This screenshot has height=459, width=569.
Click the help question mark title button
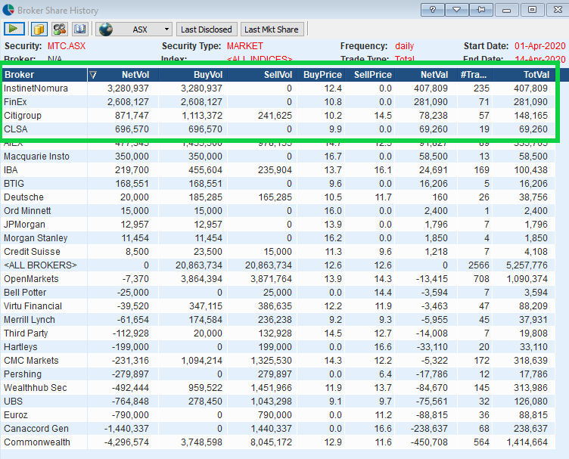point(433,10)
